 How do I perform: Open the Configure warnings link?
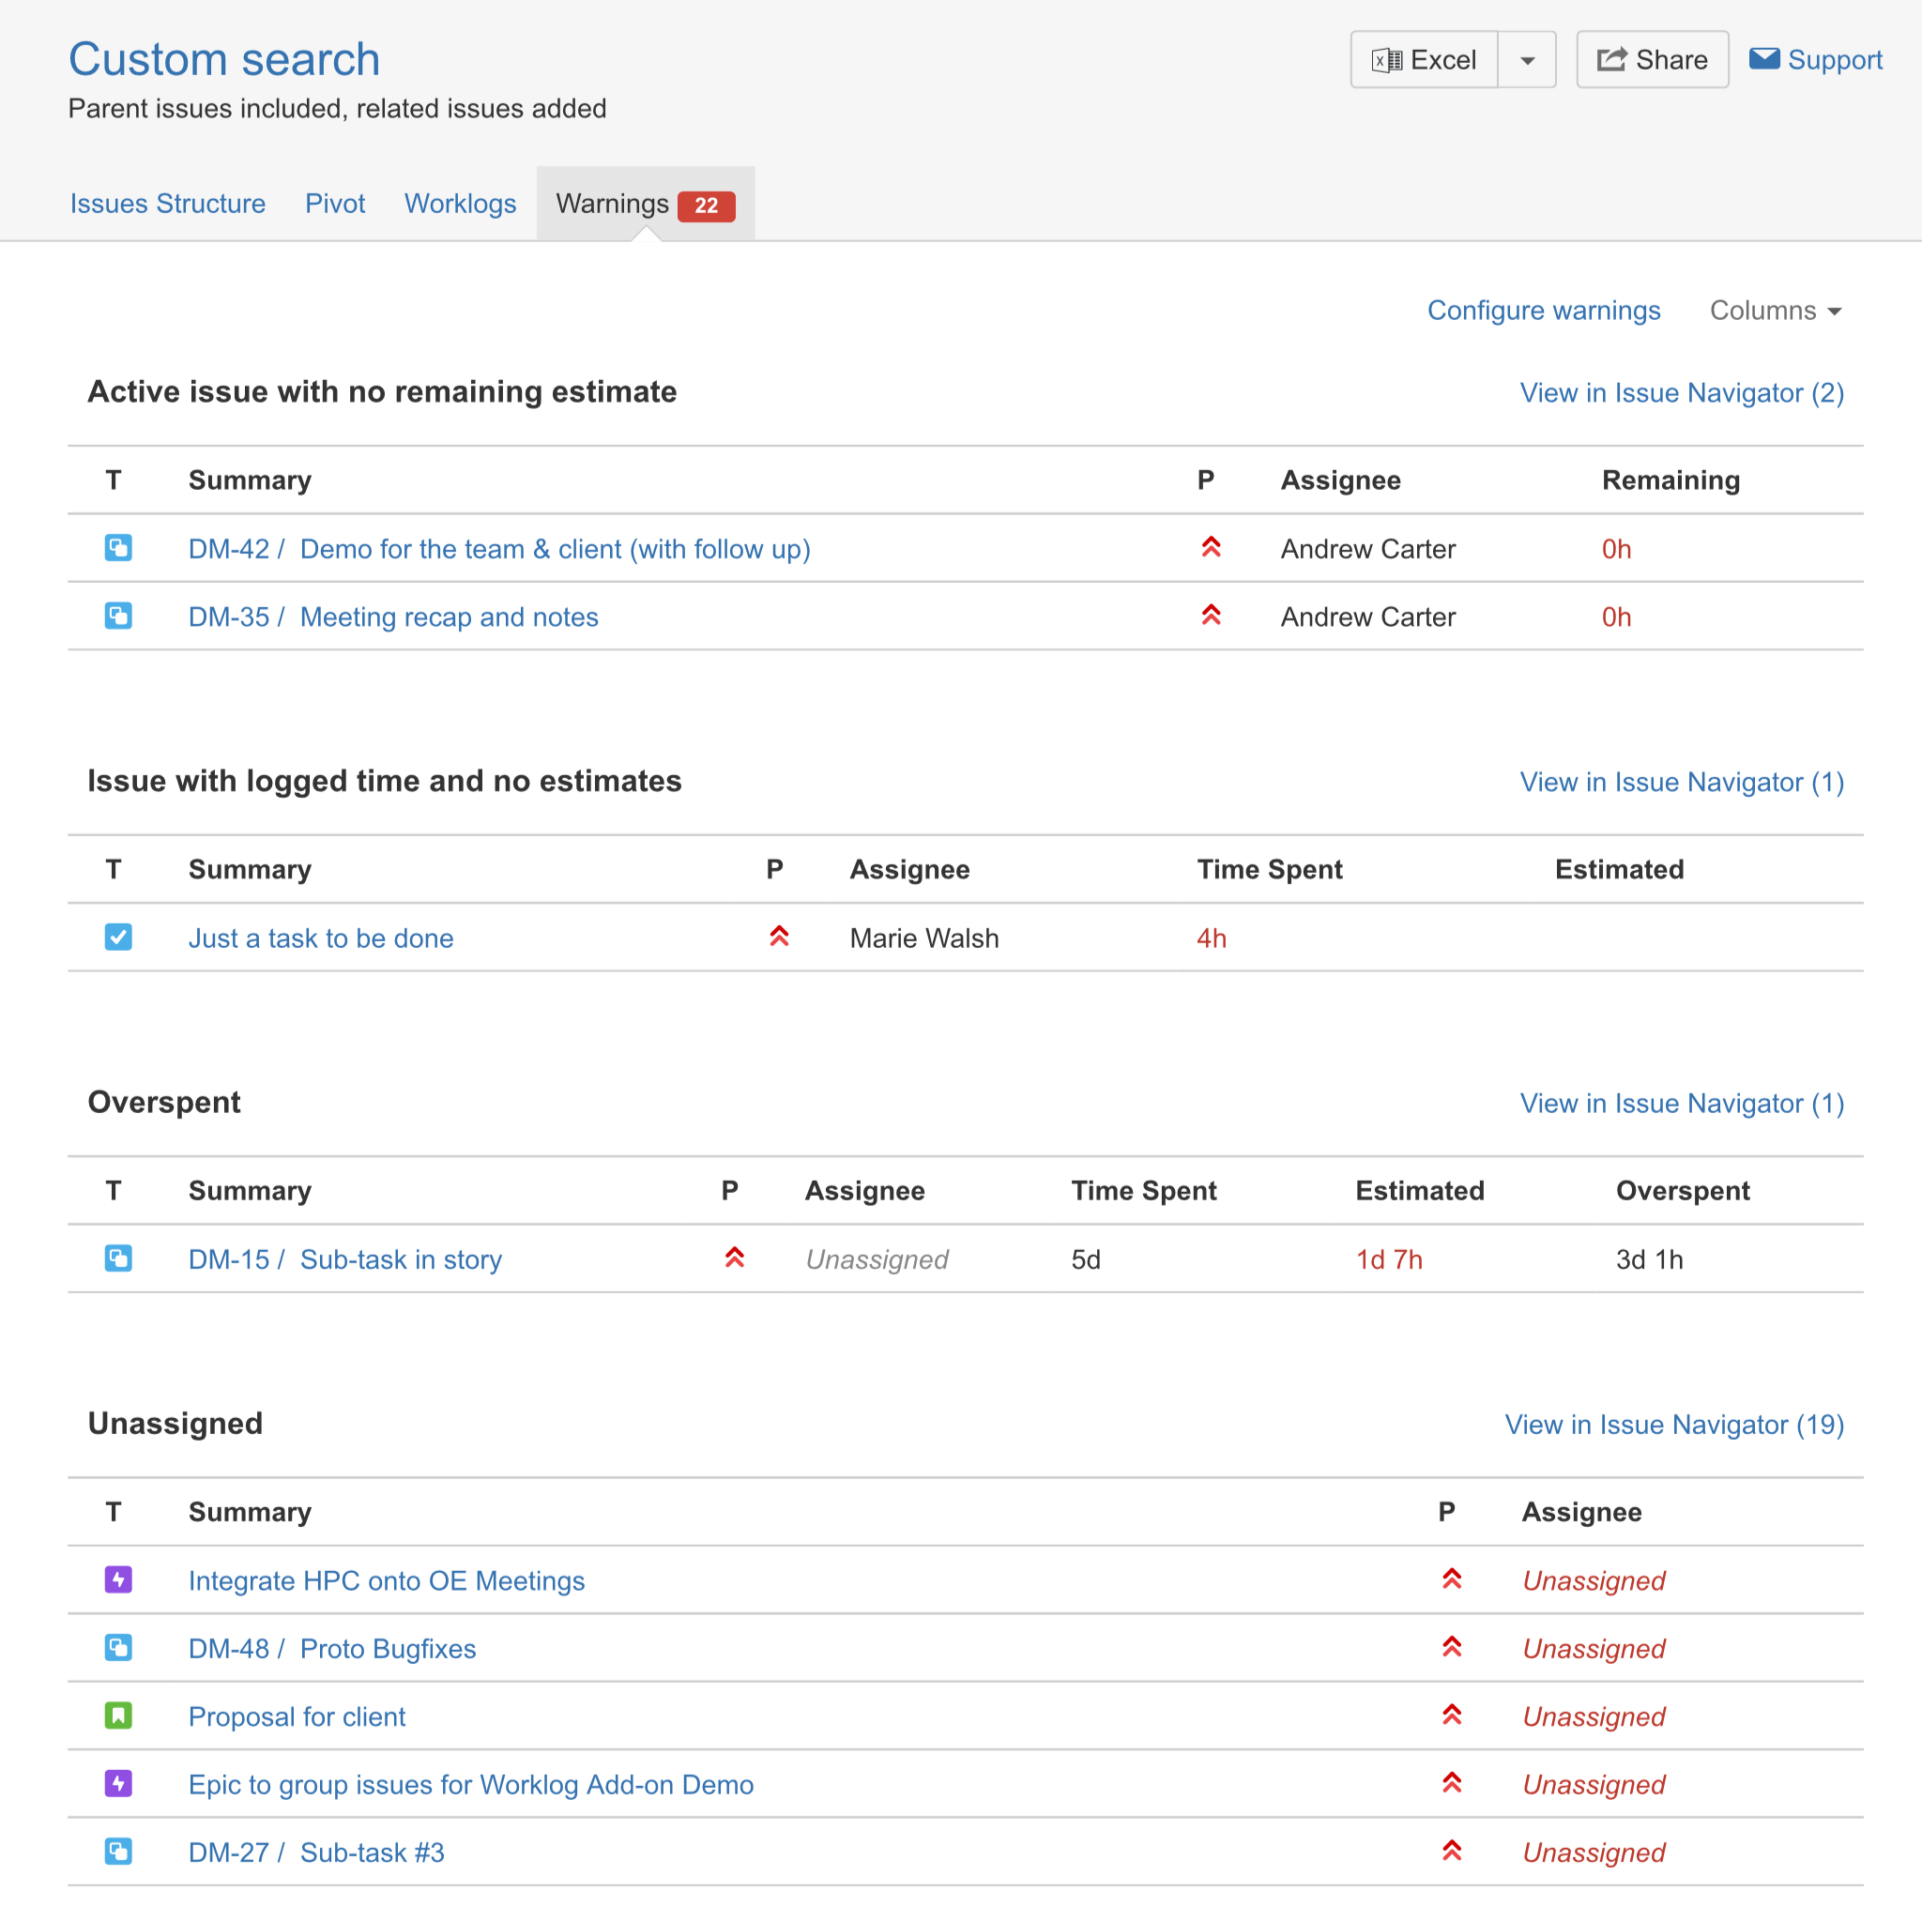[1544, 311]
